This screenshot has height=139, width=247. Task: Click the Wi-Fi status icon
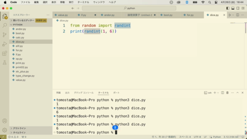tap(203, 2)
